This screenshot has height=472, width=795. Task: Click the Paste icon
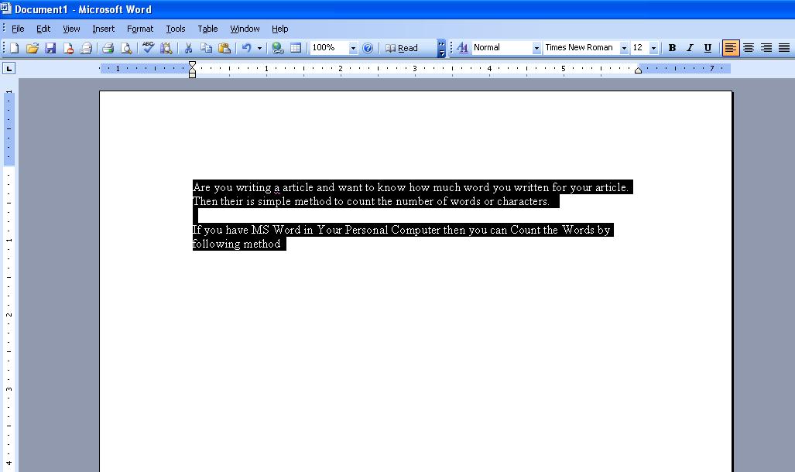tap(224, 47)
